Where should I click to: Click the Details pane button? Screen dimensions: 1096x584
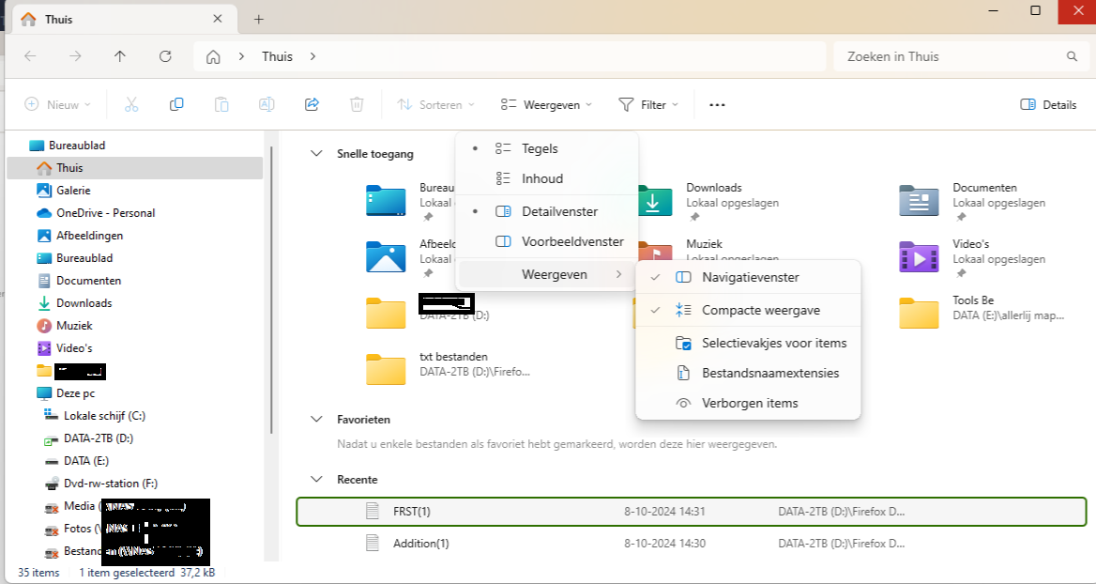1048,105
